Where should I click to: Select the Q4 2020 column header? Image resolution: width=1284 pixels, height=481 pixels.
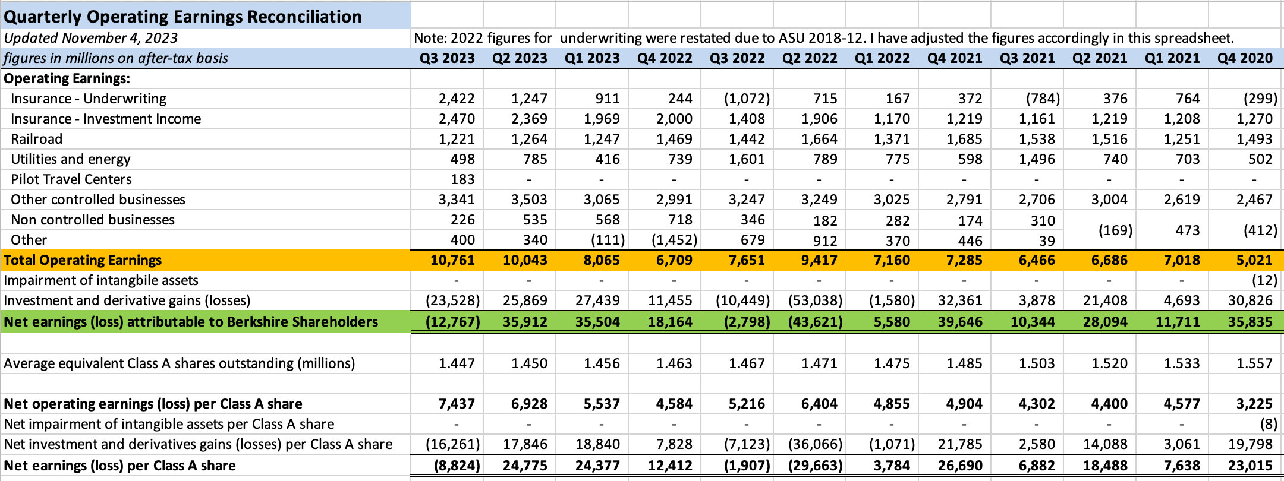[1245, 58]
